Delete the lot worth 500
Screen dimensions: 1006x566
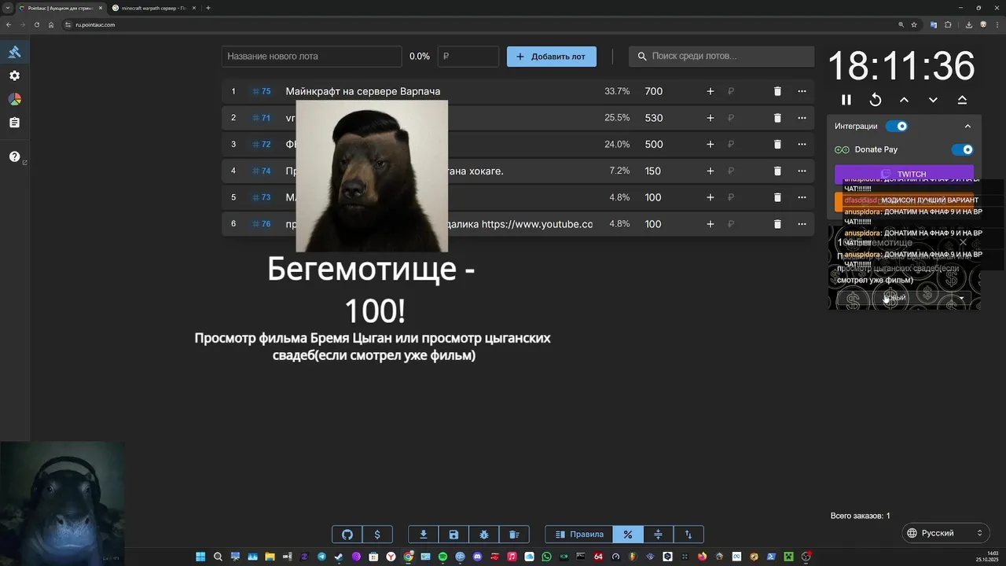(x=777, y=145)
